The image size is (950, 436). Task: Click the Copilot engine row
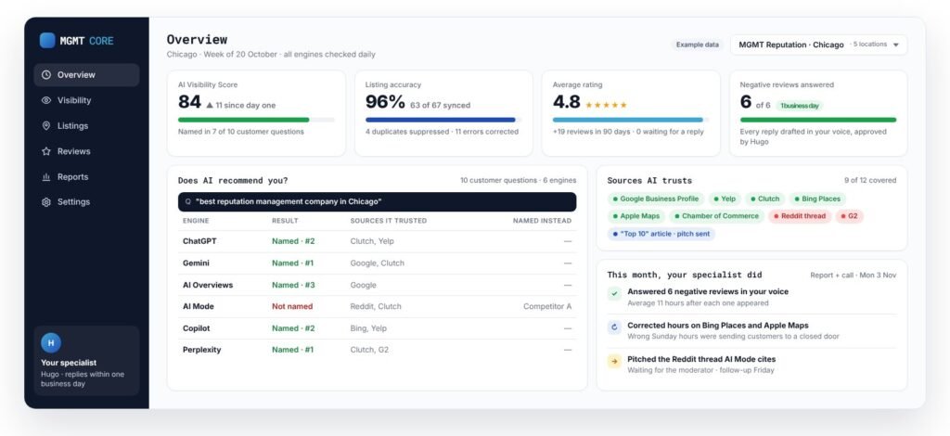pos(377,328)
